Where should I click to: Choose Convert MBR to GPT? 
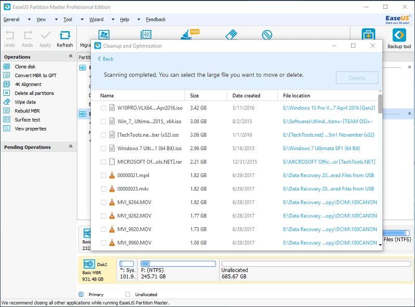[x=35, y=76]
